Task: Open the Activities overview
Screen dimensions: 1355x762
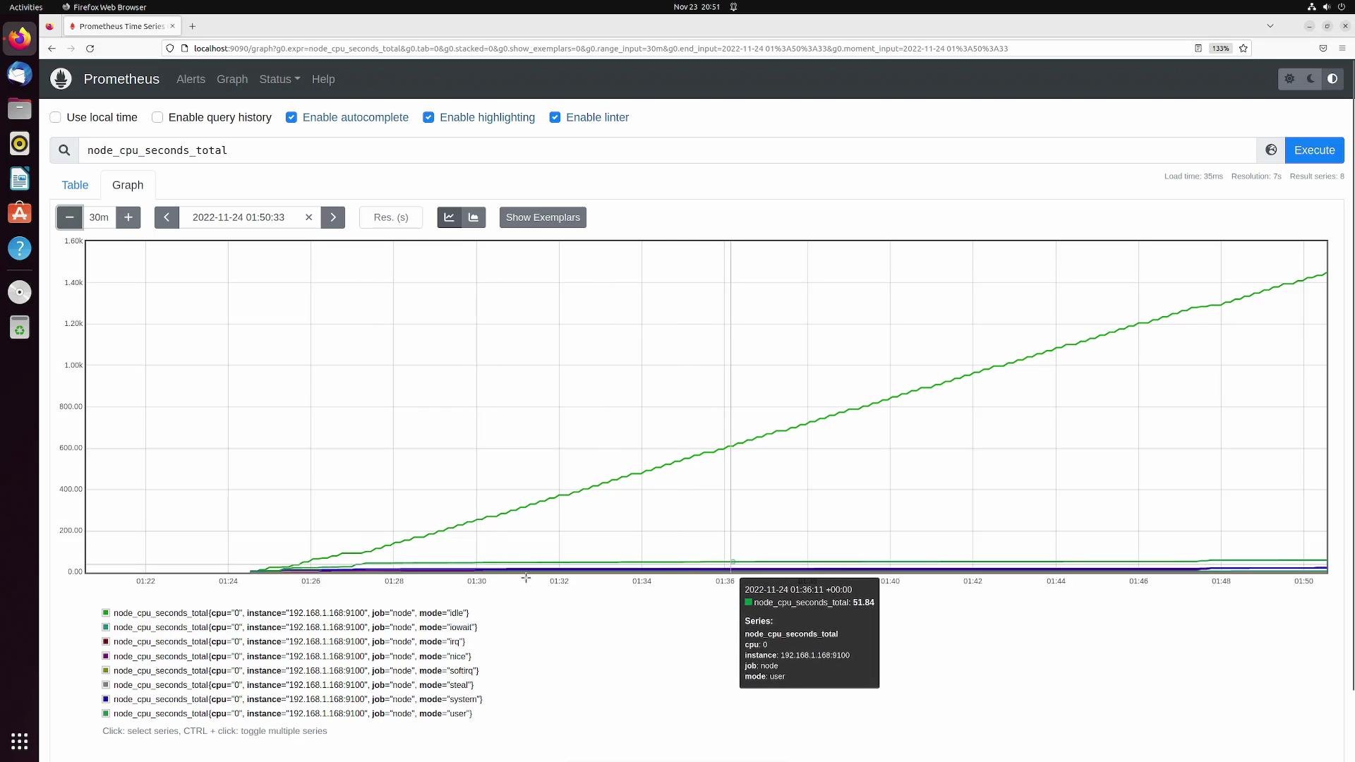Action: [26, 7]
